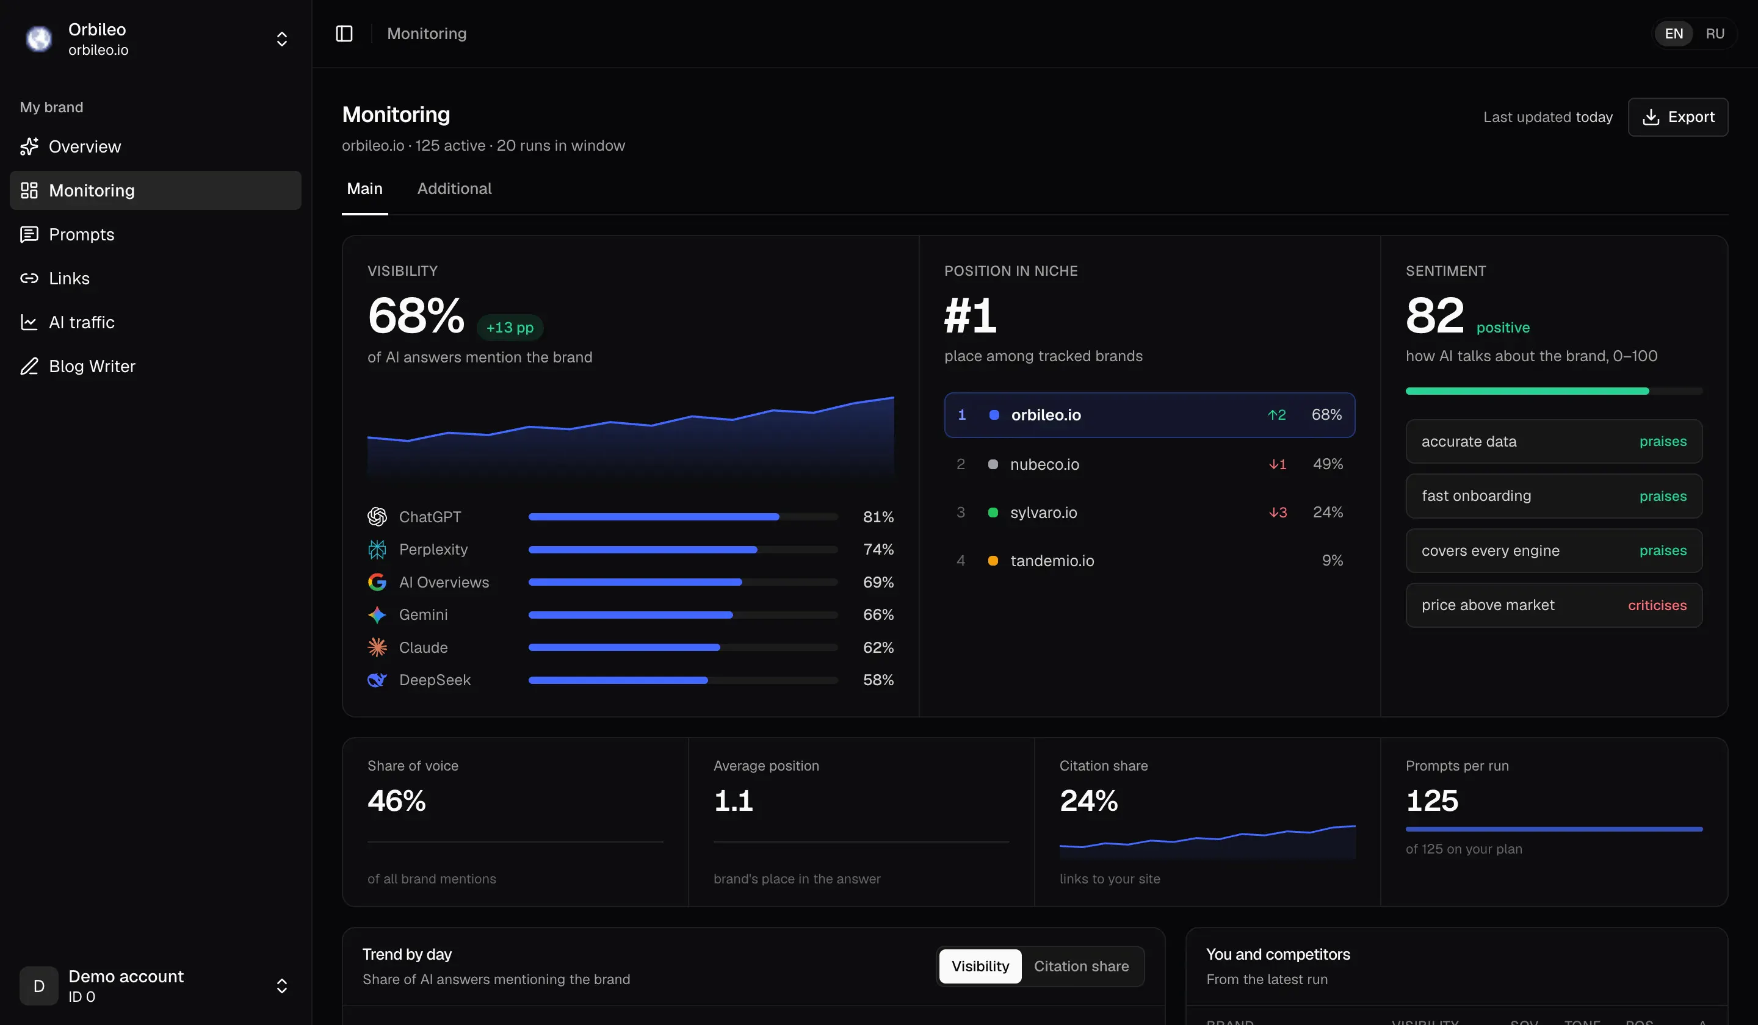Click the up arrow rank change for orbileo.io
This screenshot has width=1758, height=1025.
click(1276, 415)
